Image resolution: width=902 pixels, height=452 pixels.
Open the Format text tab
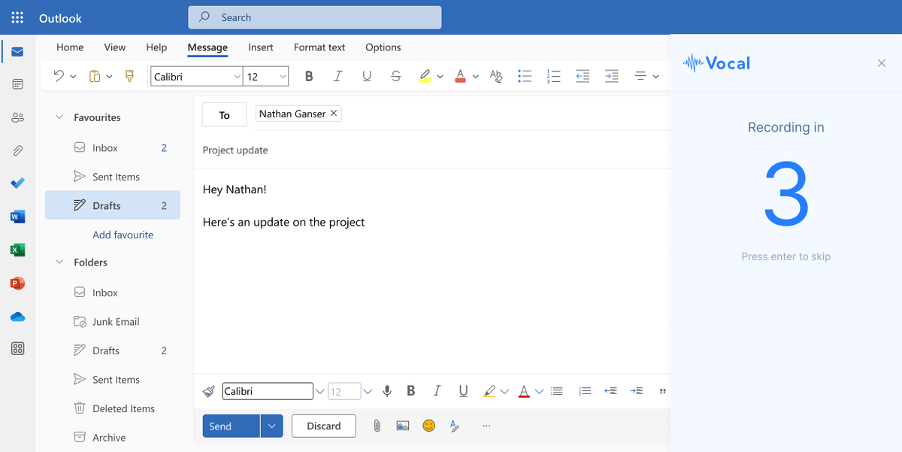[x=319, y=47]
